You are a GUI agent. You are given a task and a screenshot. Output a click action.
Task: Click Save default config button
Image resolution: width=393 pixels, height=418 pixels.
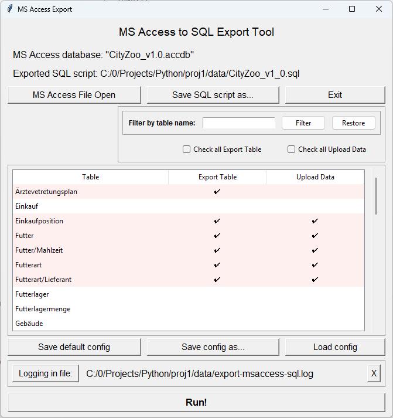[74, 347]
